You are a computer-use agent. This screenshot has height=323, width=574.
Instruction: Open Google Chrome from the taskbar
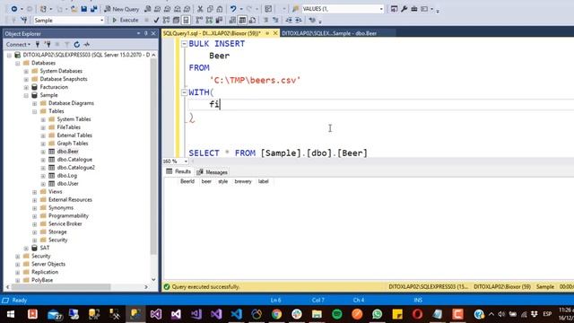276,314
